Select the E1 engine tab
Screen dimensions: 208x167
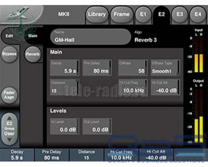pos(143,15)
